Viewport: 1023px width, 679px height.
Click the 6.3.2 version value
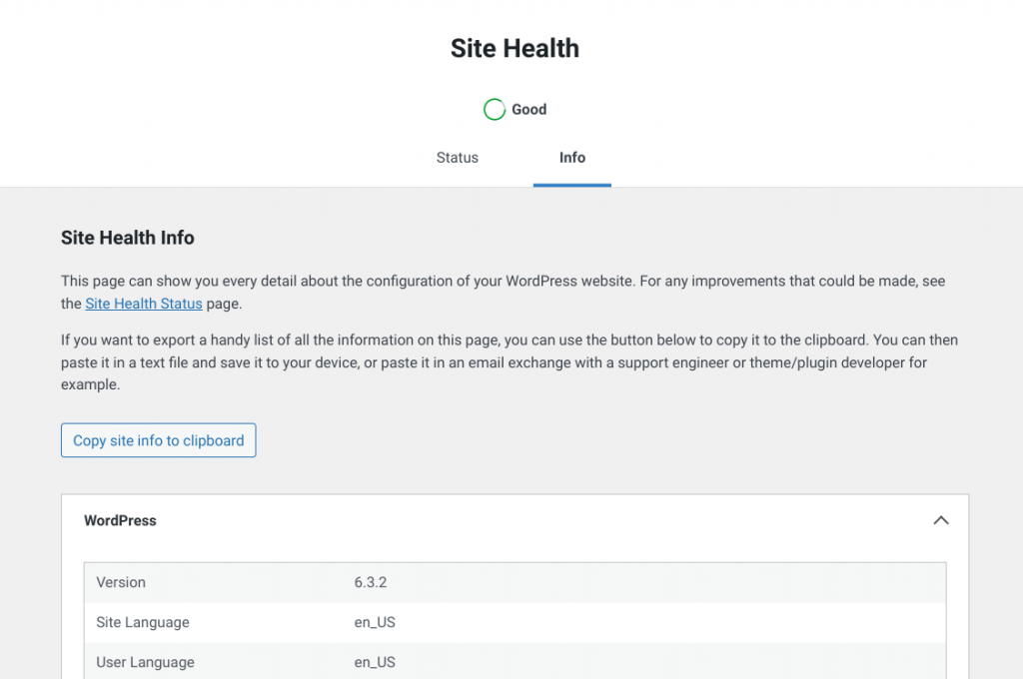[x=371, y=582]
